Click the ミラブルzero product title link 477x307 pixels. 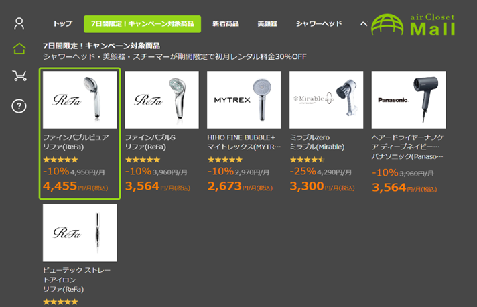(x=310, y=137)
